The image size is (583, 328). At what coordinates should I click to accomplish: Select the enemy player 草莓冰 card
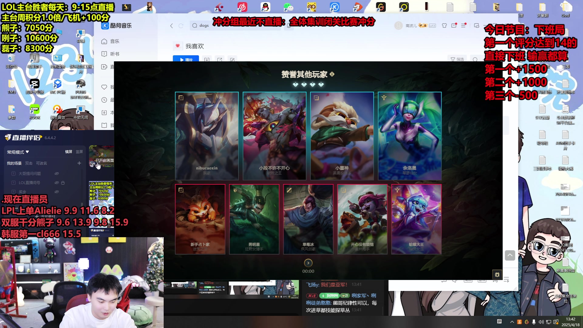click(308, 219)
